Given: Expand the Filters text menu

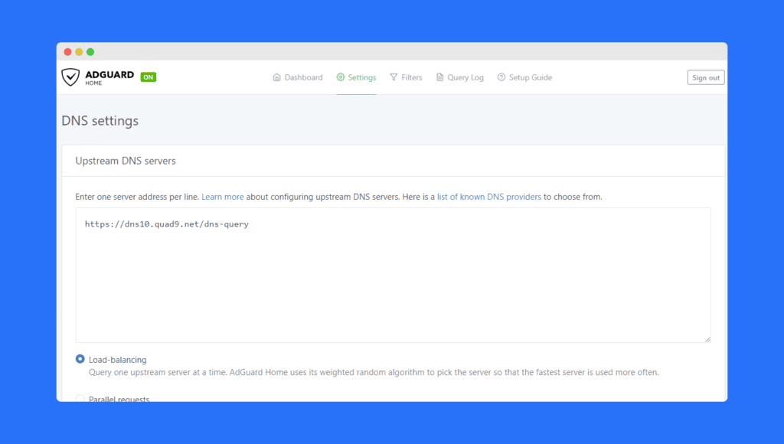Looking at the screenshot, I should pyautogui.click(x=412, y=77).
